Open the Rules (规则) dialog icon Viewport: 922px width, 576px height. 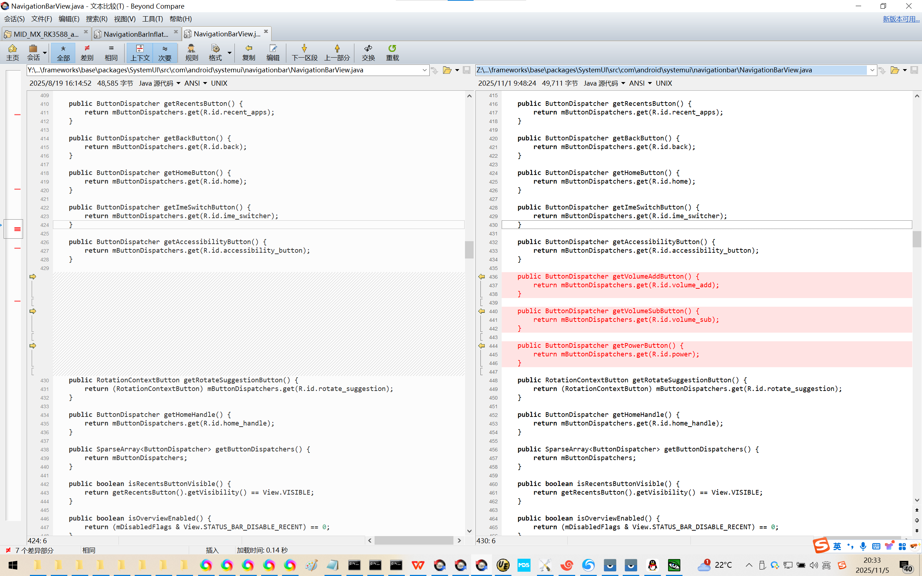pos(191,52)
